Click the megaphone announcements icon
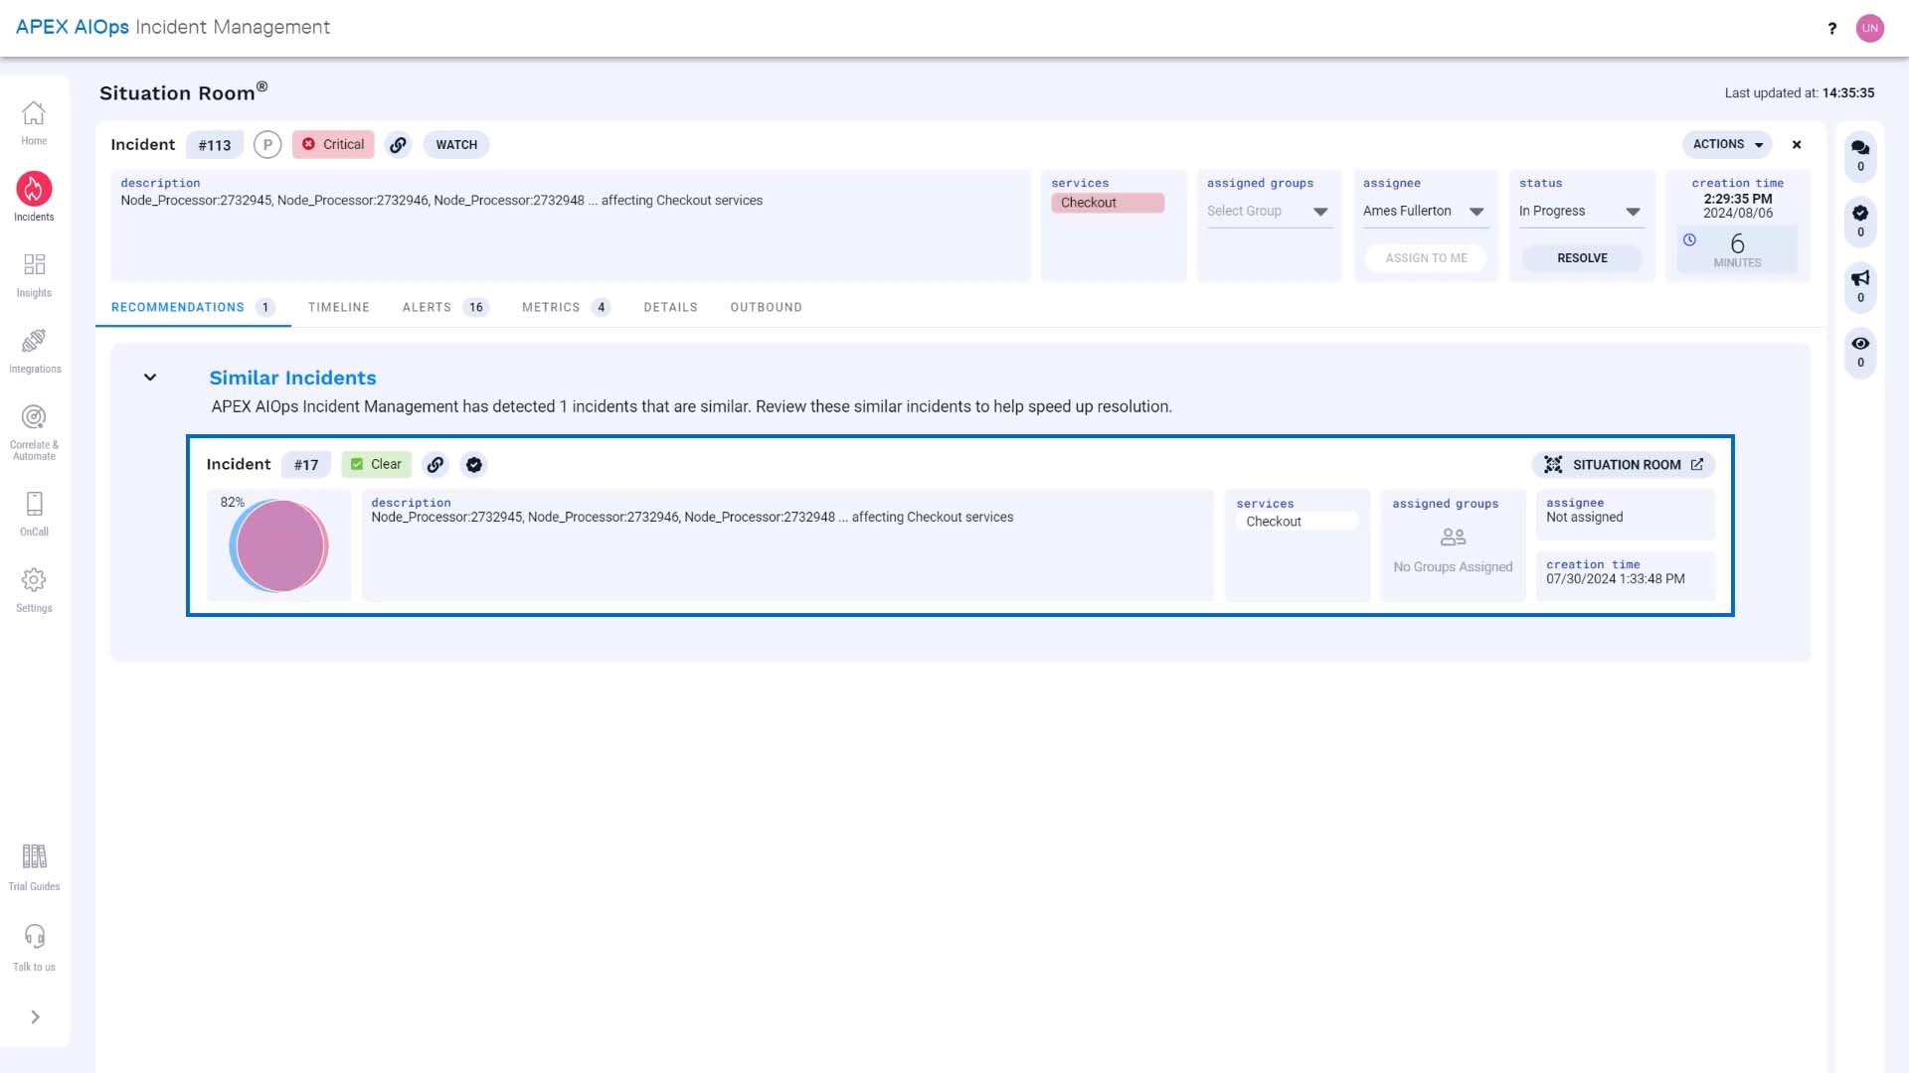 point(1860,278)
